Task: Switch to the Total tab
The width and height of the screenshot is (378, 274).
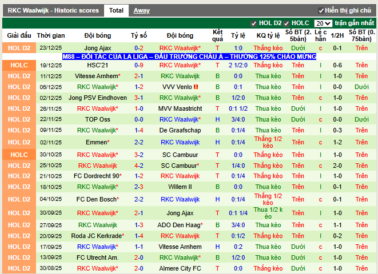Action: [116, 11]
